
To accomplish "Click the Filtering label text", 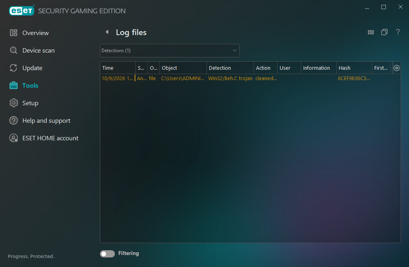I will (129, 253).
